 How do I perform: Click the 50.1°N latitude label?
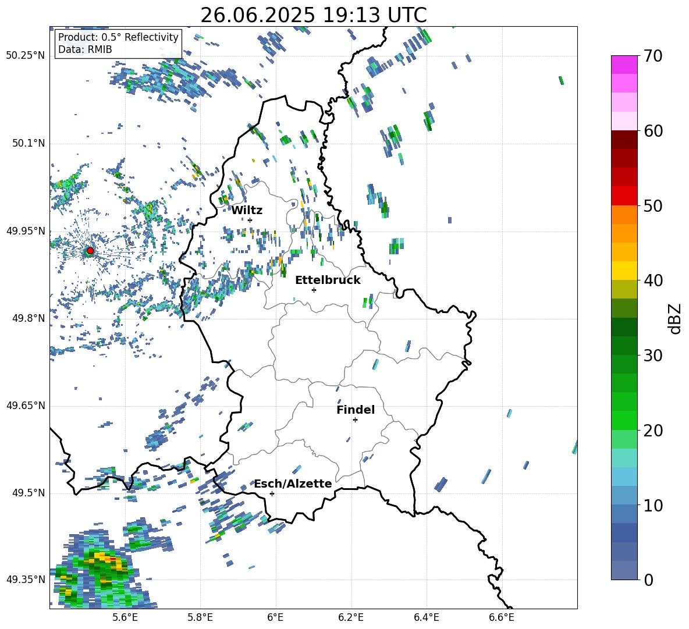[x=29, y=143]
